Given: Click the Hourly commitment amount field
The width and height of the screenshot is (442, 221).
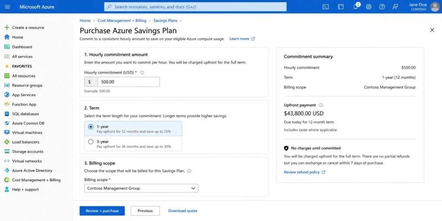Looking at the screenshot, I should pos(128,82).
